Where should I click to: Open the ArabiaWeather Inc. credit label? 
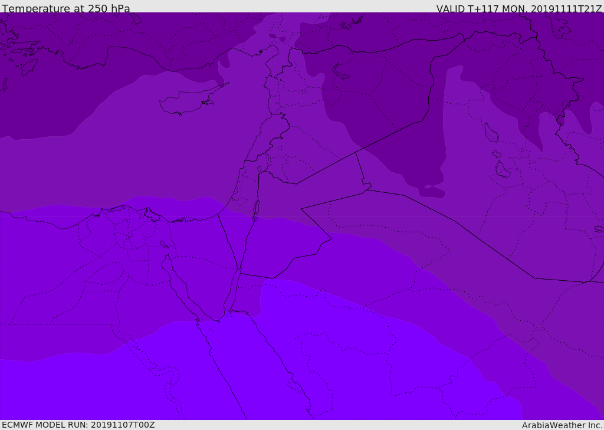pos(562,425)
